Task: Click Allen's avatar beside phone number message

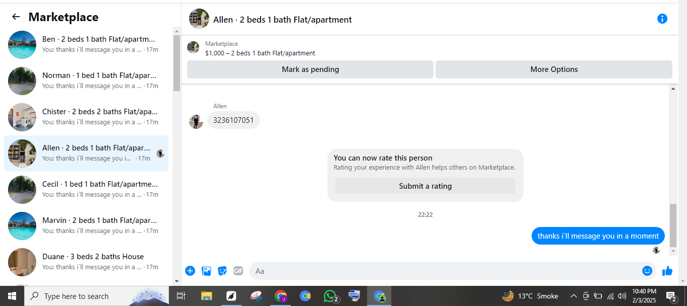Action: coord(196,121)
